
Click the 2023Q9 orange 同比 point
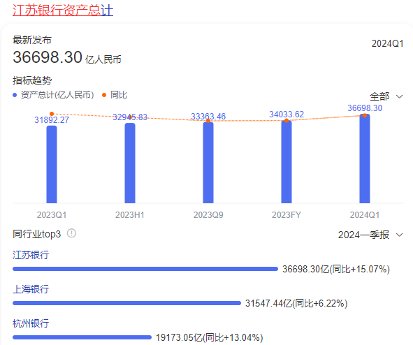pos(208,121)
